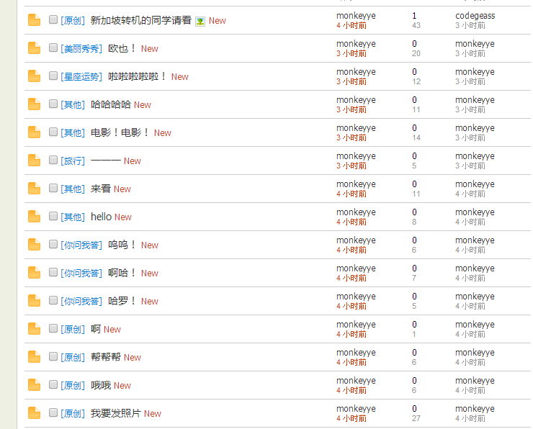Open folder icon for 我要发照片 thread
This screenshot has width=533, height=429.
[34, 413]
